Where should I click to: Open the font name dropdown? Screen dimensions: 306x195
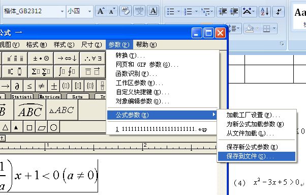click(x=62, y=11)
